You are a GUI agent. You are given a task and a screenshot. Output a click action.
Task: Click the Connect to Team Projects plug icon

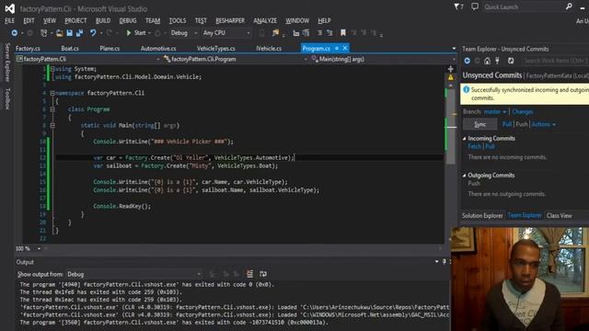497,61
